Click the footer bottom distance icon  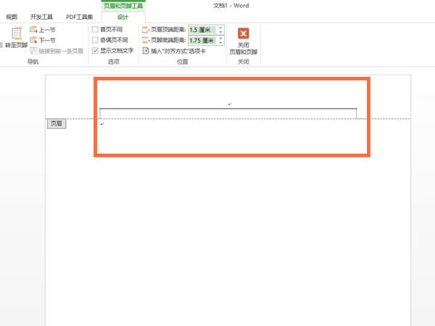[x=146, y=41]
